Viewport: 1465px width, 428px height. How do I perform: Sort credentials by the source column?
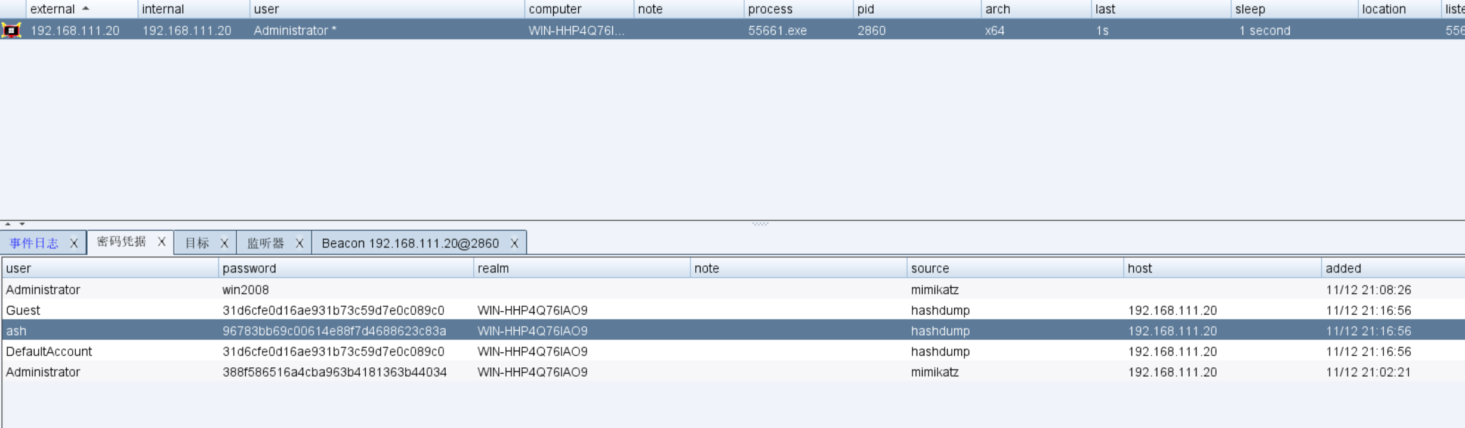(930, 268)
